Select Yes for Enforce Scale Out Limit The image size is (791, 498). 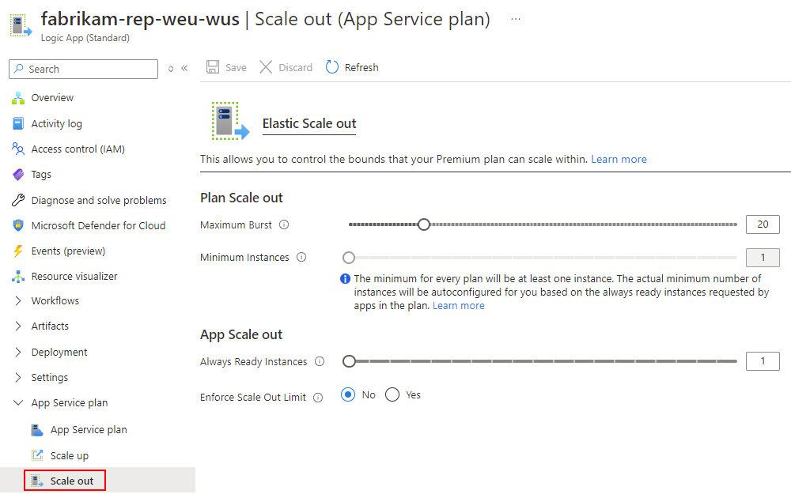pos(392,394)
